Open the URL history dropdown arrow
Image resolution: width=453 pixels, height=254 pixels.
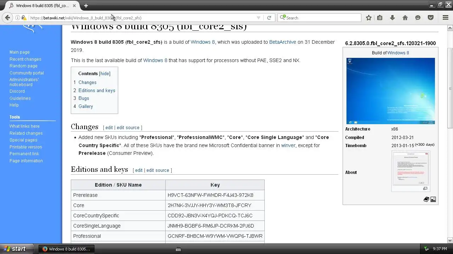(x=258, y=18)
